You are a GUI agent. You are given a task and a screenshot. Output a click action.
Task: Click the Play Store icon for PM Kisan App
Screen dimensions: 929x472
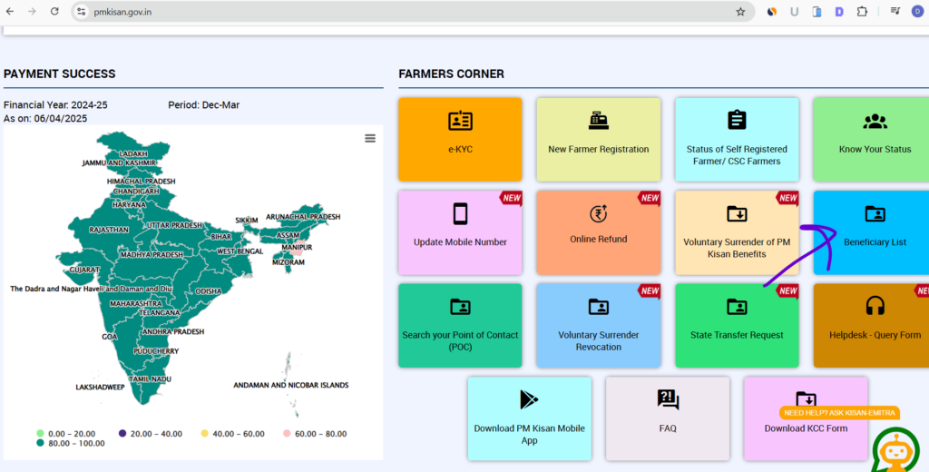(x=529, y=399)
